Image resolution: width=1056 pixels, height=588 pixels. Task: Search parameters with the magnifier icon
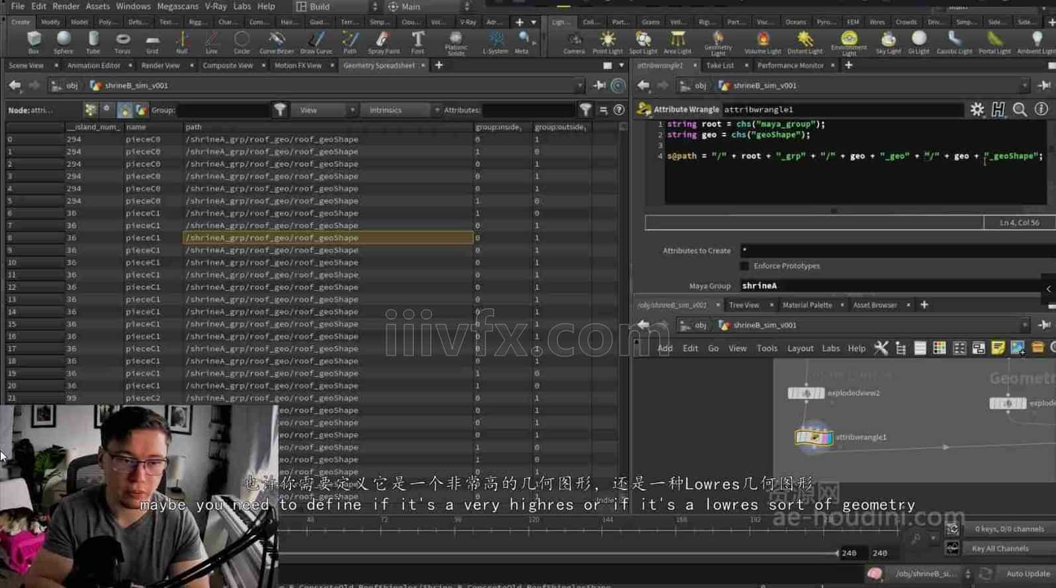click(1020, 109)
